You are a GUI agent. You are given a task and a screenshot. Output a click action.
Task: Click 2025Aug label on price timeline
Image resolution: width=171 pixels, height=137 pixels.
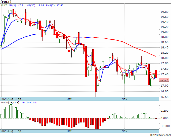(7, 99)
